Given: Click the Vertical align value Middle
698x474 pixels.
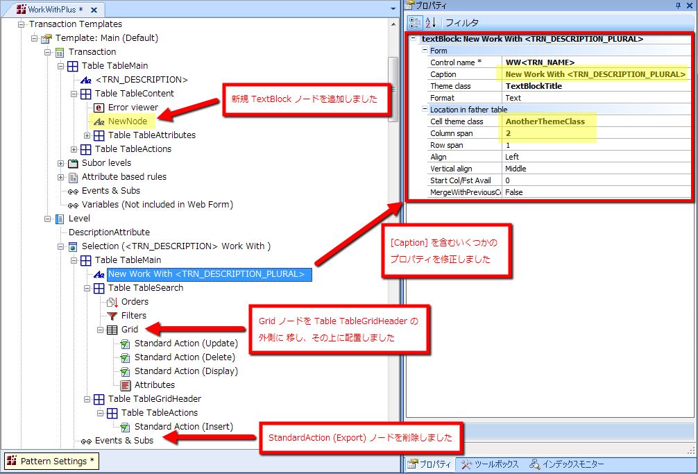Looking at the screenshot, I should click(595, 169).
